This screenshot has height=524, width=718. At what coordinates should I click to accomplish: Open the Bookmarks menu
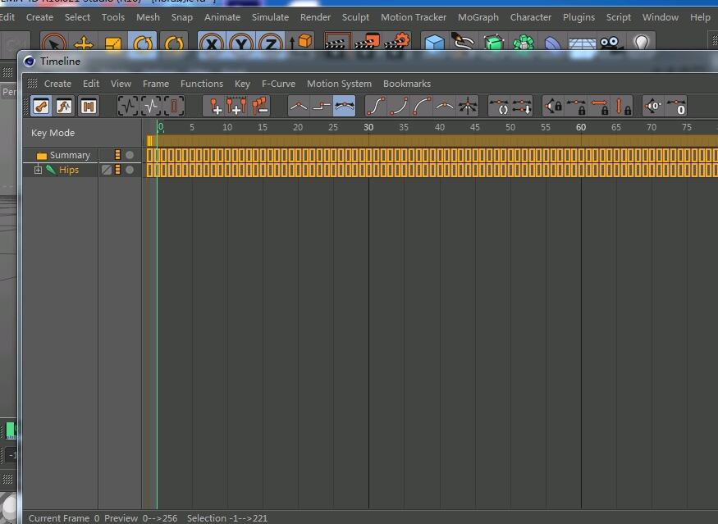[407, 84]
